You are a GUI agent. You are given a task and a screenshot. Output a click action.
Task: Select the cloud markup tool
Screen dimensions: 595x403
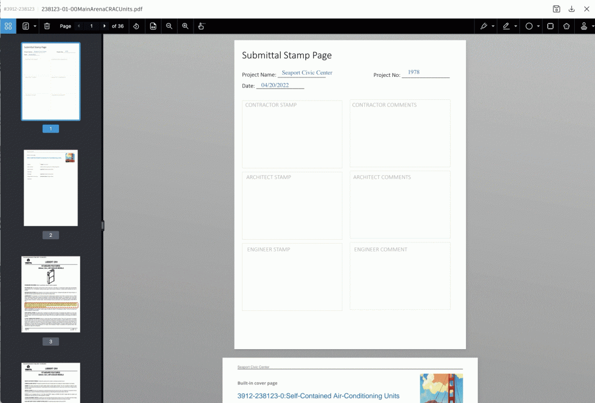pos(550,26)
